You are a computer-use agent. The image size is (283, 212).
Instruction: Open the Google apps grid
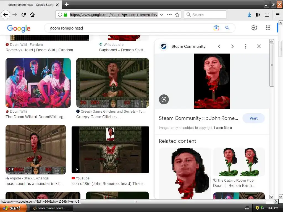pyautogui.click(x=268, y=28)
